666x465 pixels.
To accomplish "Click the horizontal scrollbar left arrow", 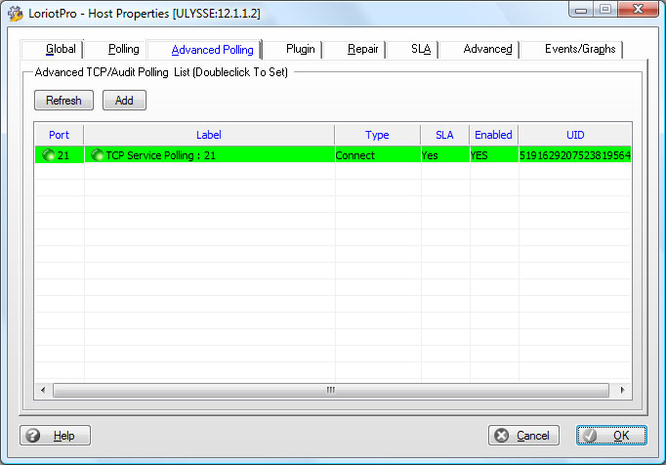I will [43, 390].
